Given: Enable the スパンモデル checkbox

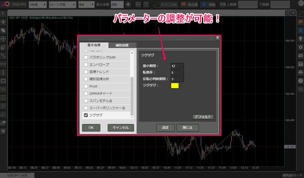Looking at the screenshot, I should click(x=86, y=101).
